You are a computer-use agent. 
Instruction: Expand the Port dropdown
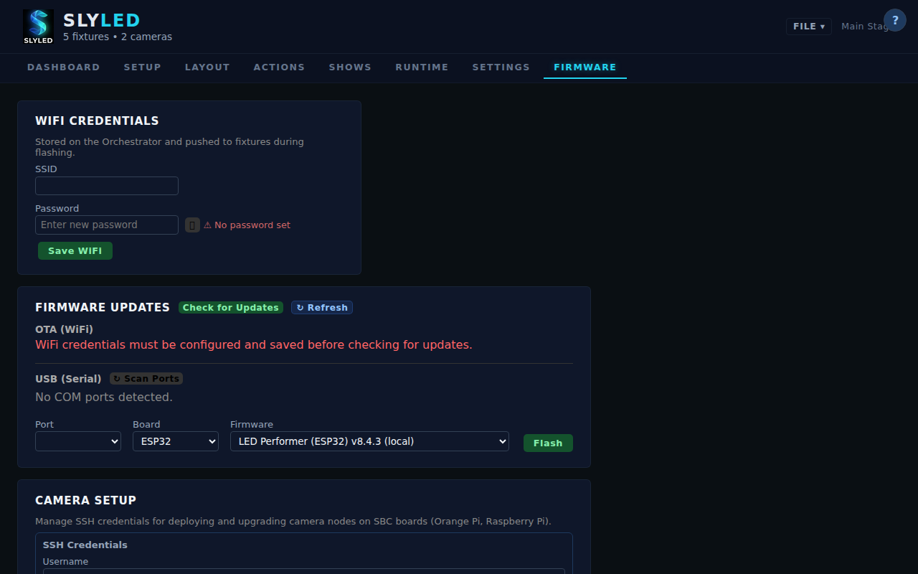pyautogui.click(x=78, y=441)
